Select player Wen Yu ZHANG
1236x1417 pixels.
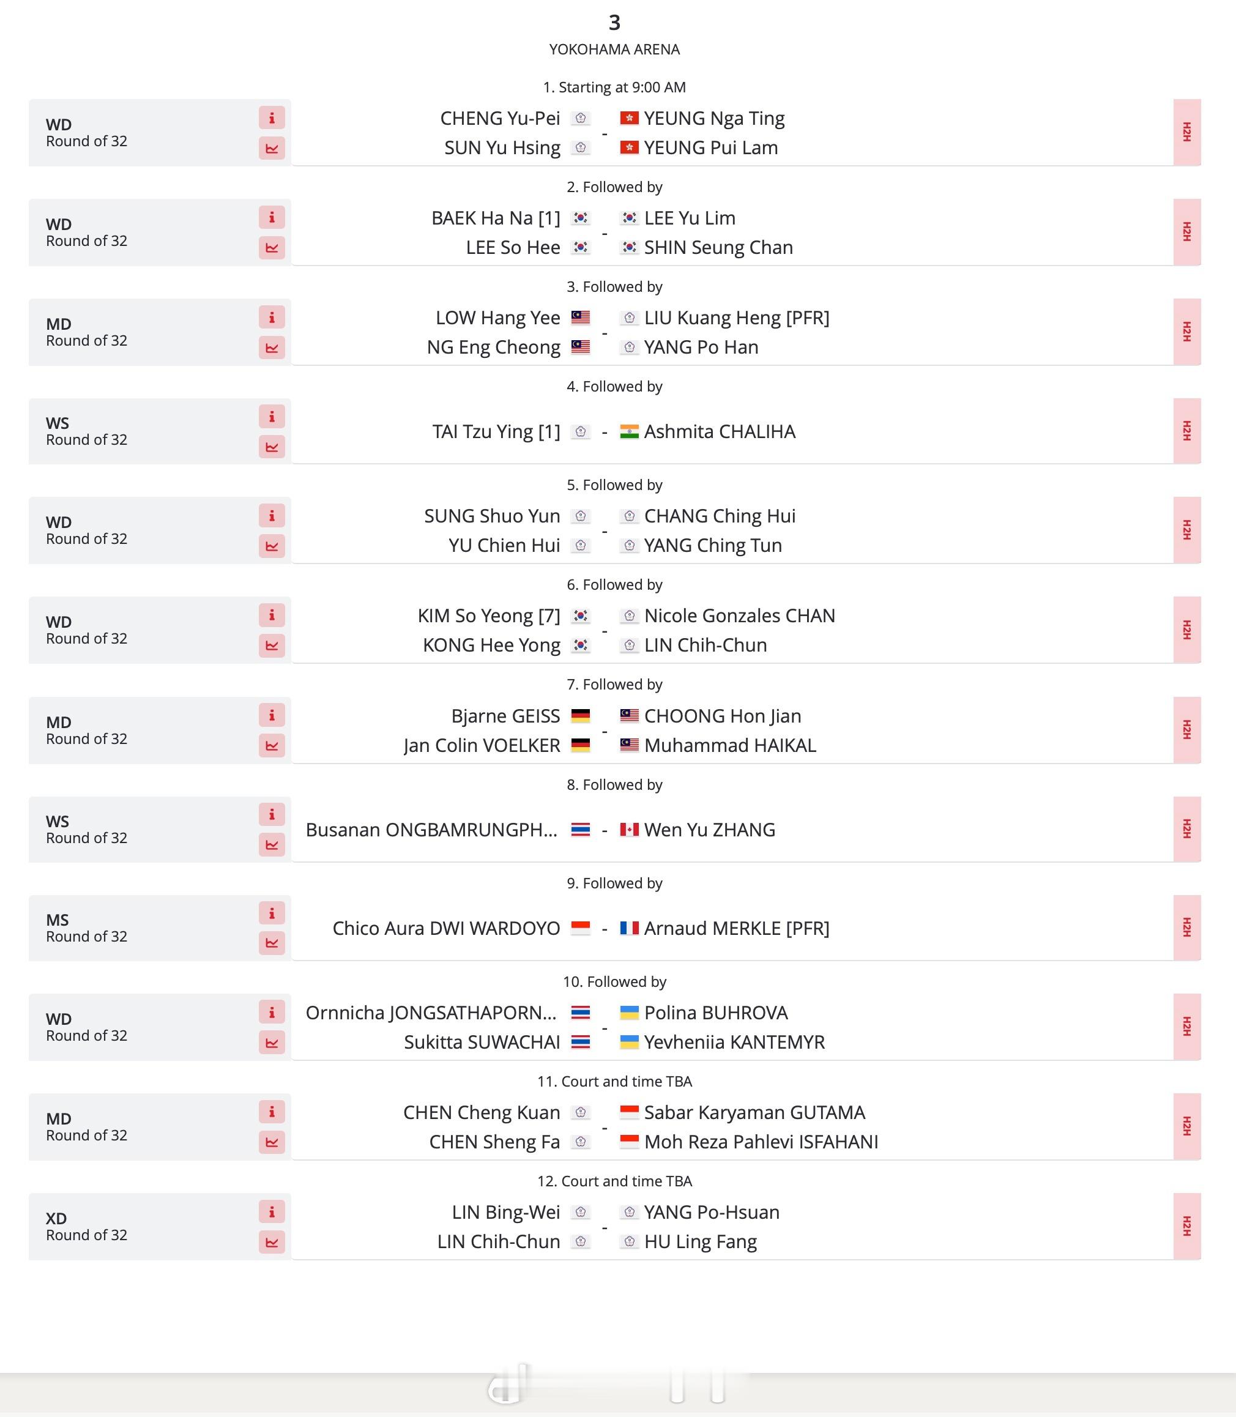(710, 830)
